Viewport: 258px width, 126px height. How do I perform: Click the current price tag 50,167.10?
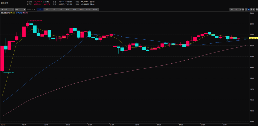pyautogui.click(x=253, y=38)
